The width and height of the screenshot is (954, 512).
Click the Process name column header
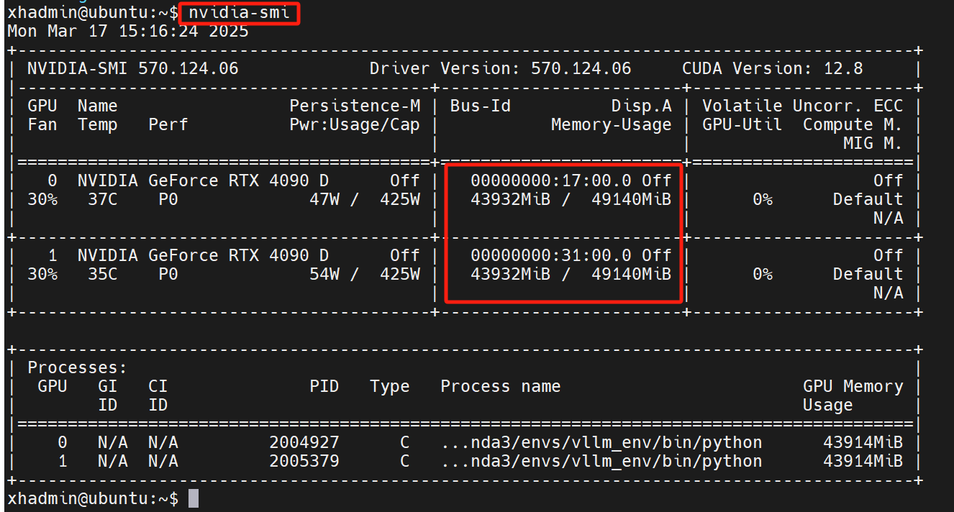[x=500, y=386]
